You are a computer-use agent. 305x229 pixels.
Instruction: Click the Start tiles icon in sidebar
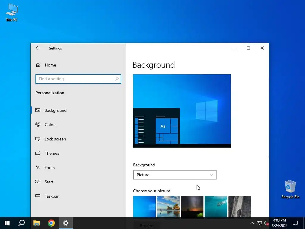[38, 182]
